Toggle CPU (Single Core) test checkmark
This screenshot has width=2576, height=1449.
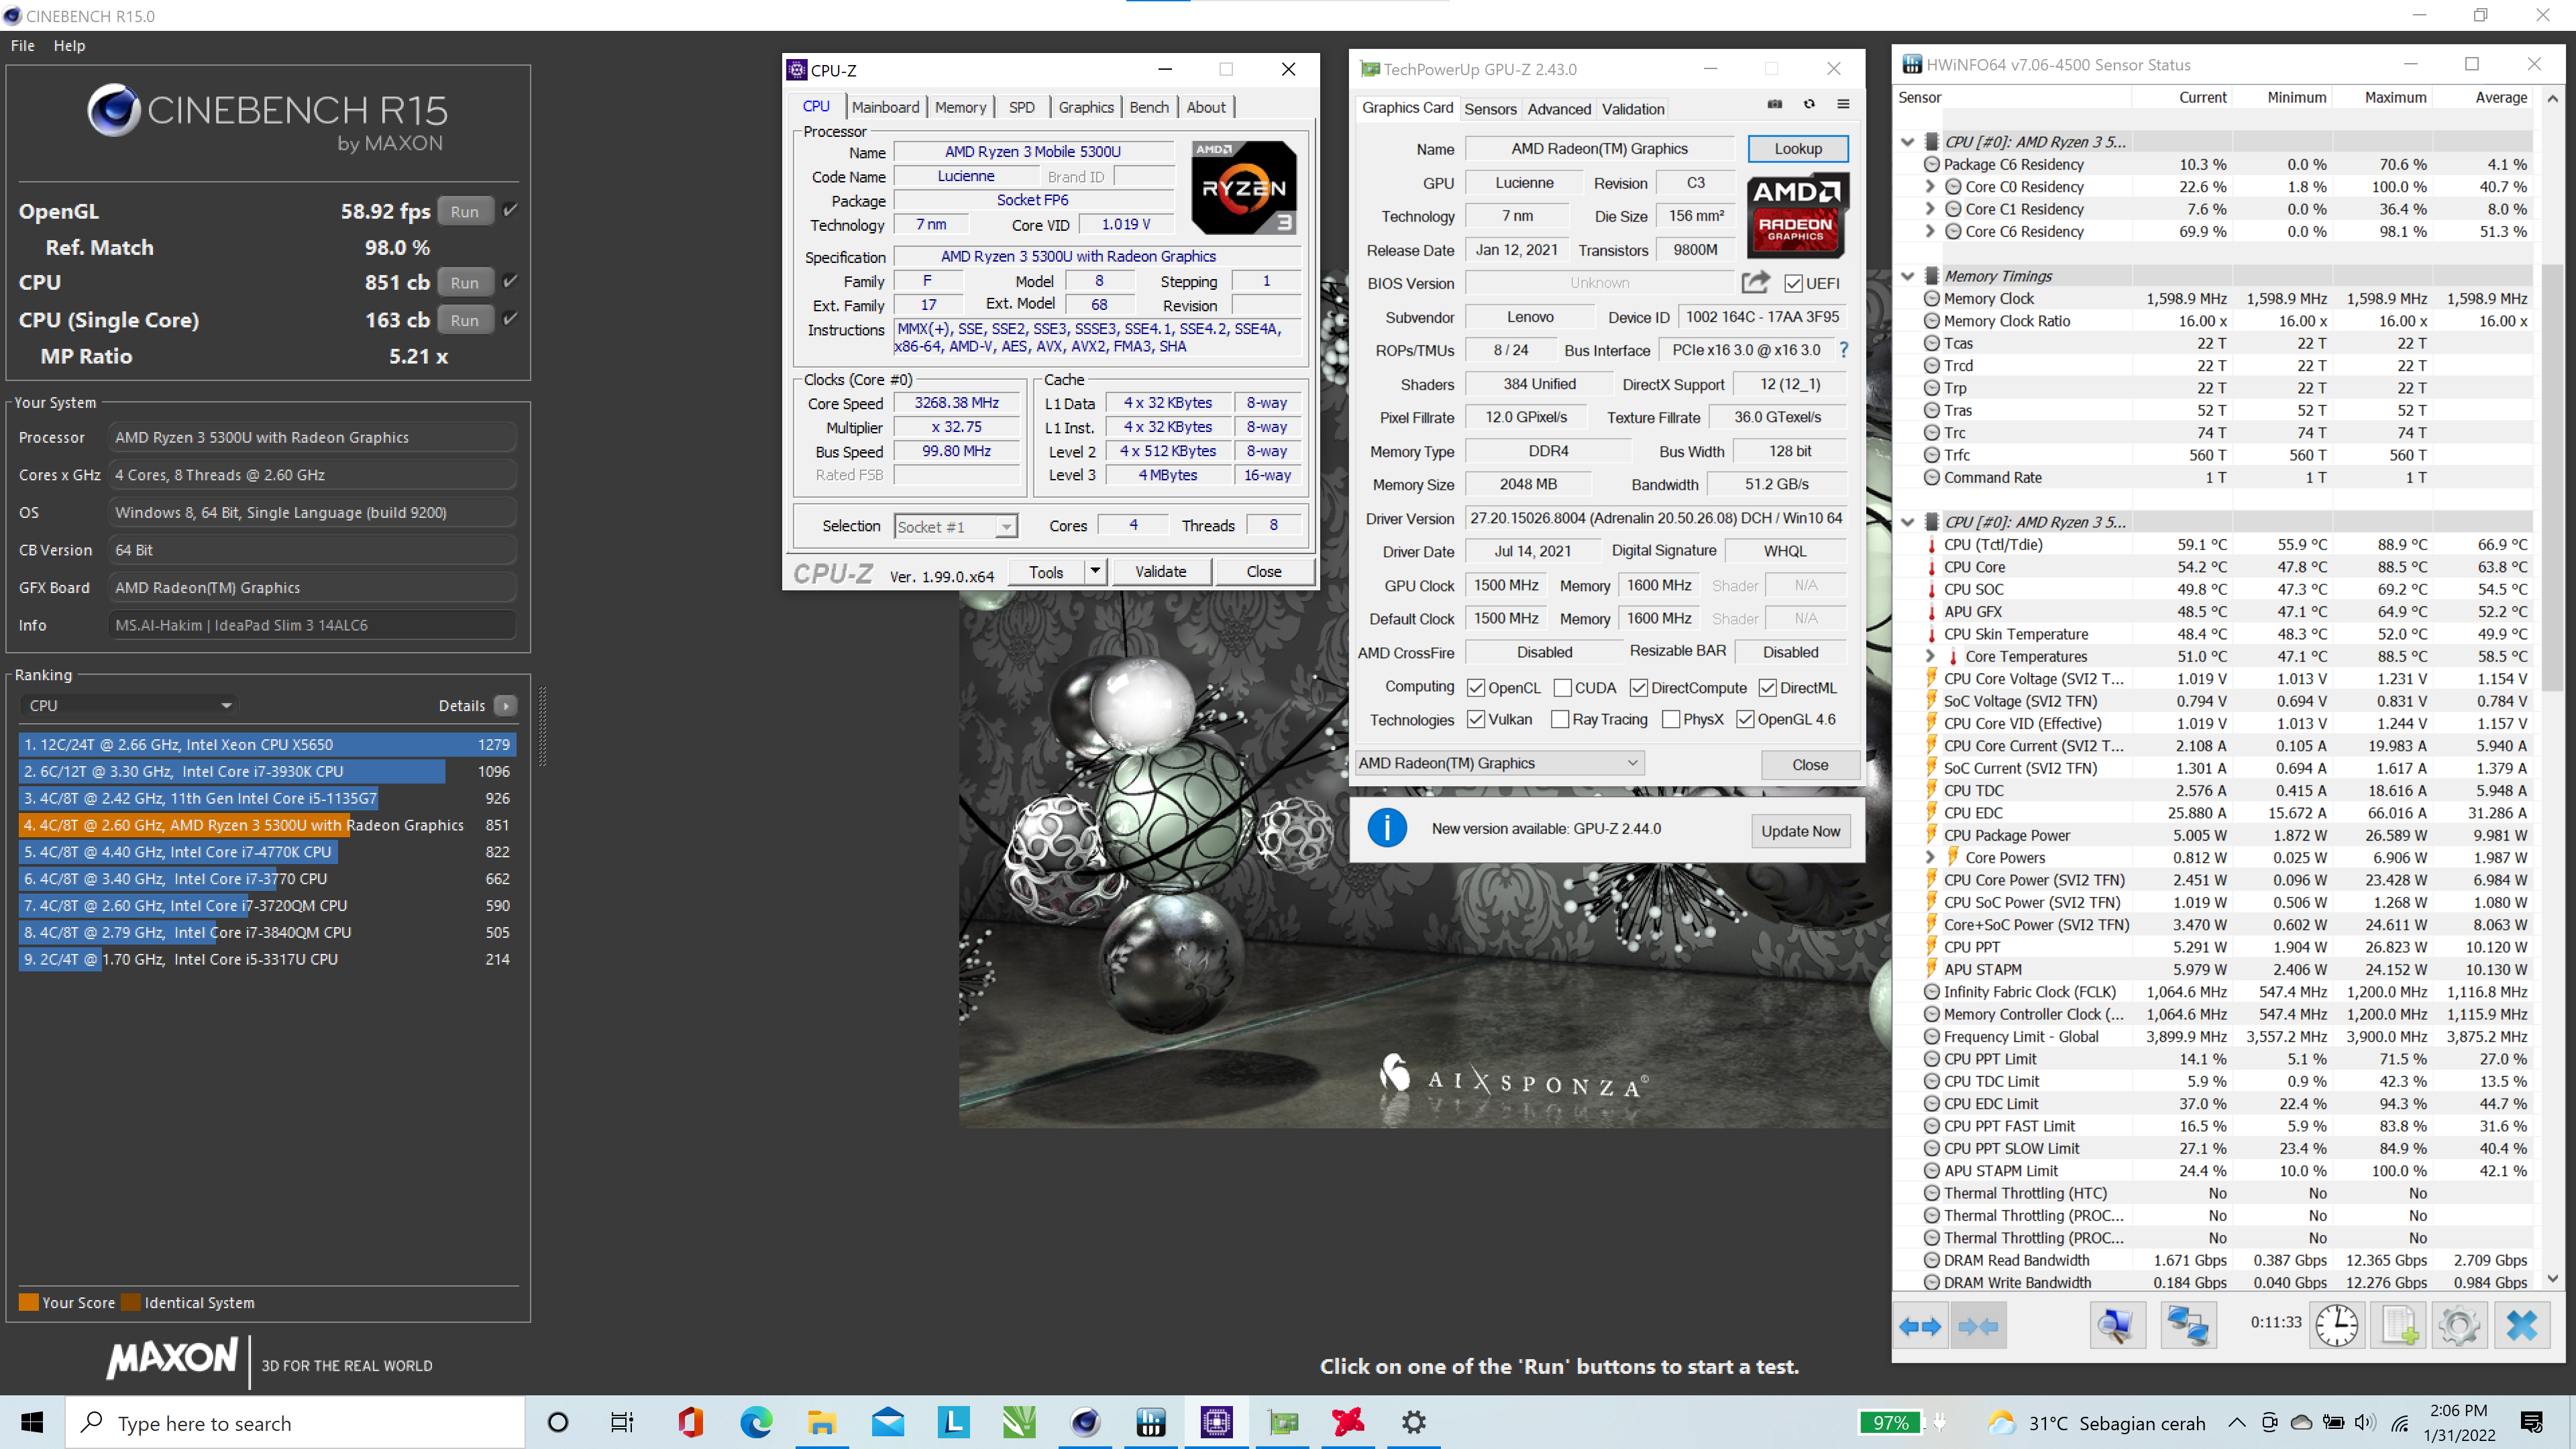(x=510, y=319)
